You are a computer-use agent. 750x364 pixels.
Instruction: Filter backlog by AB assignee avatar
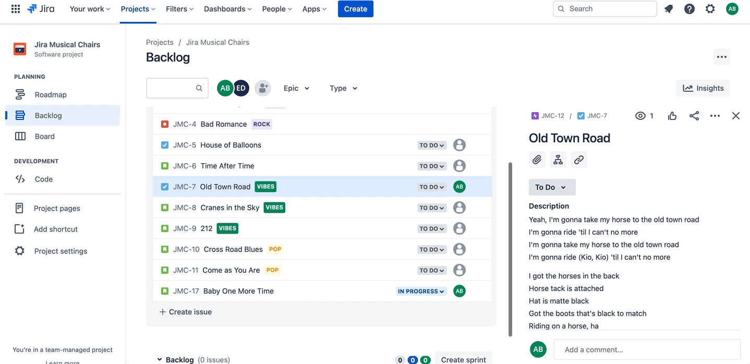[225, 88]
